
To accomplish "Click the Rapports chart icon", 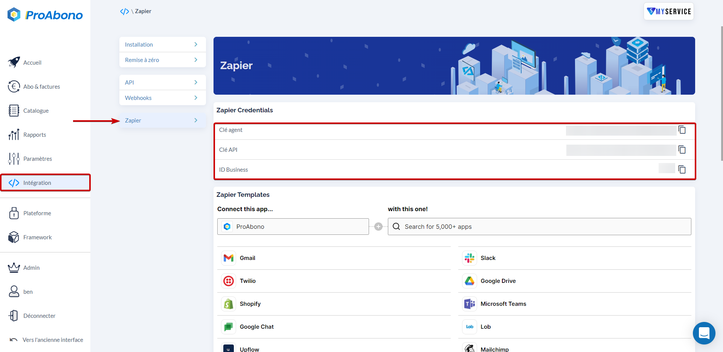I will 14,134.
